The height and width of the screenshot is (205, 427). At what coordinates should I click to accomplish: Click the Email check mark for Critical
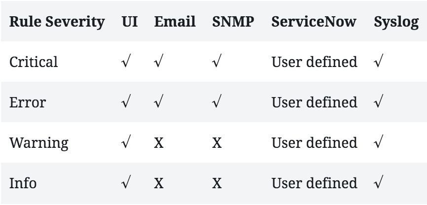point(159,62)
